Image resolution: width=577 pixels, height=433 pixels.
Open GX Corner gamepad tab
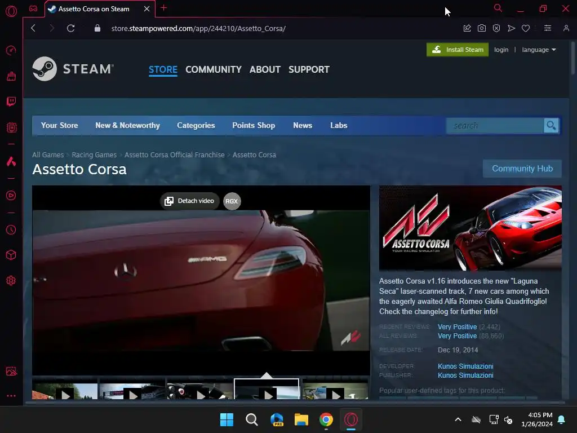coord(33,8)
